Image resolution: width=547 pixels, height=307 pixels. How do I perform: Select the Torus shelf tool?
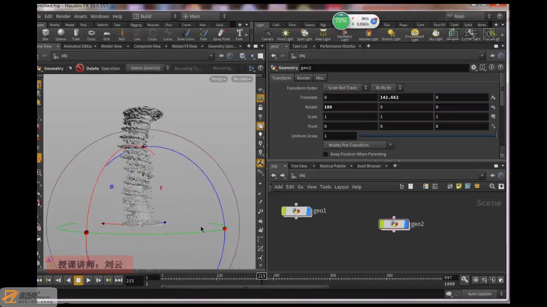(91, 34)
